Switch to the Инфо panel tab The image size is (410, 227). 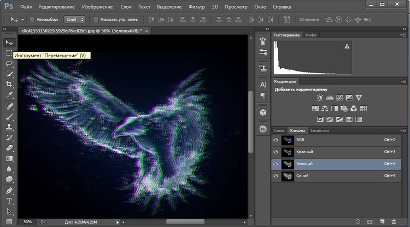(x=311, y=35)
